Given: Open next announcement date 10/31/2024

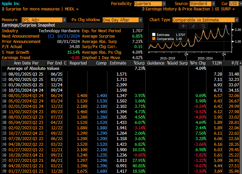Looking at the screenshot, I should 68,36.
